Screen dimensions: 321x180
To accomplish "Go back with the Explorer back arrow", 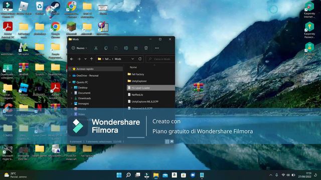I will [x=72, y=59].
